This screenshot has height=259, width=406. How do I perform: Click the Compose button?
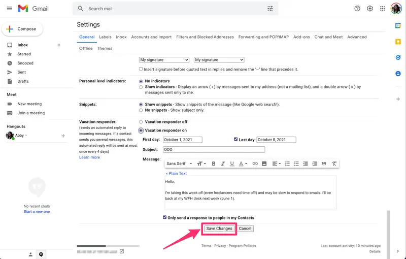pyautogui.click(x=22, y=29)
